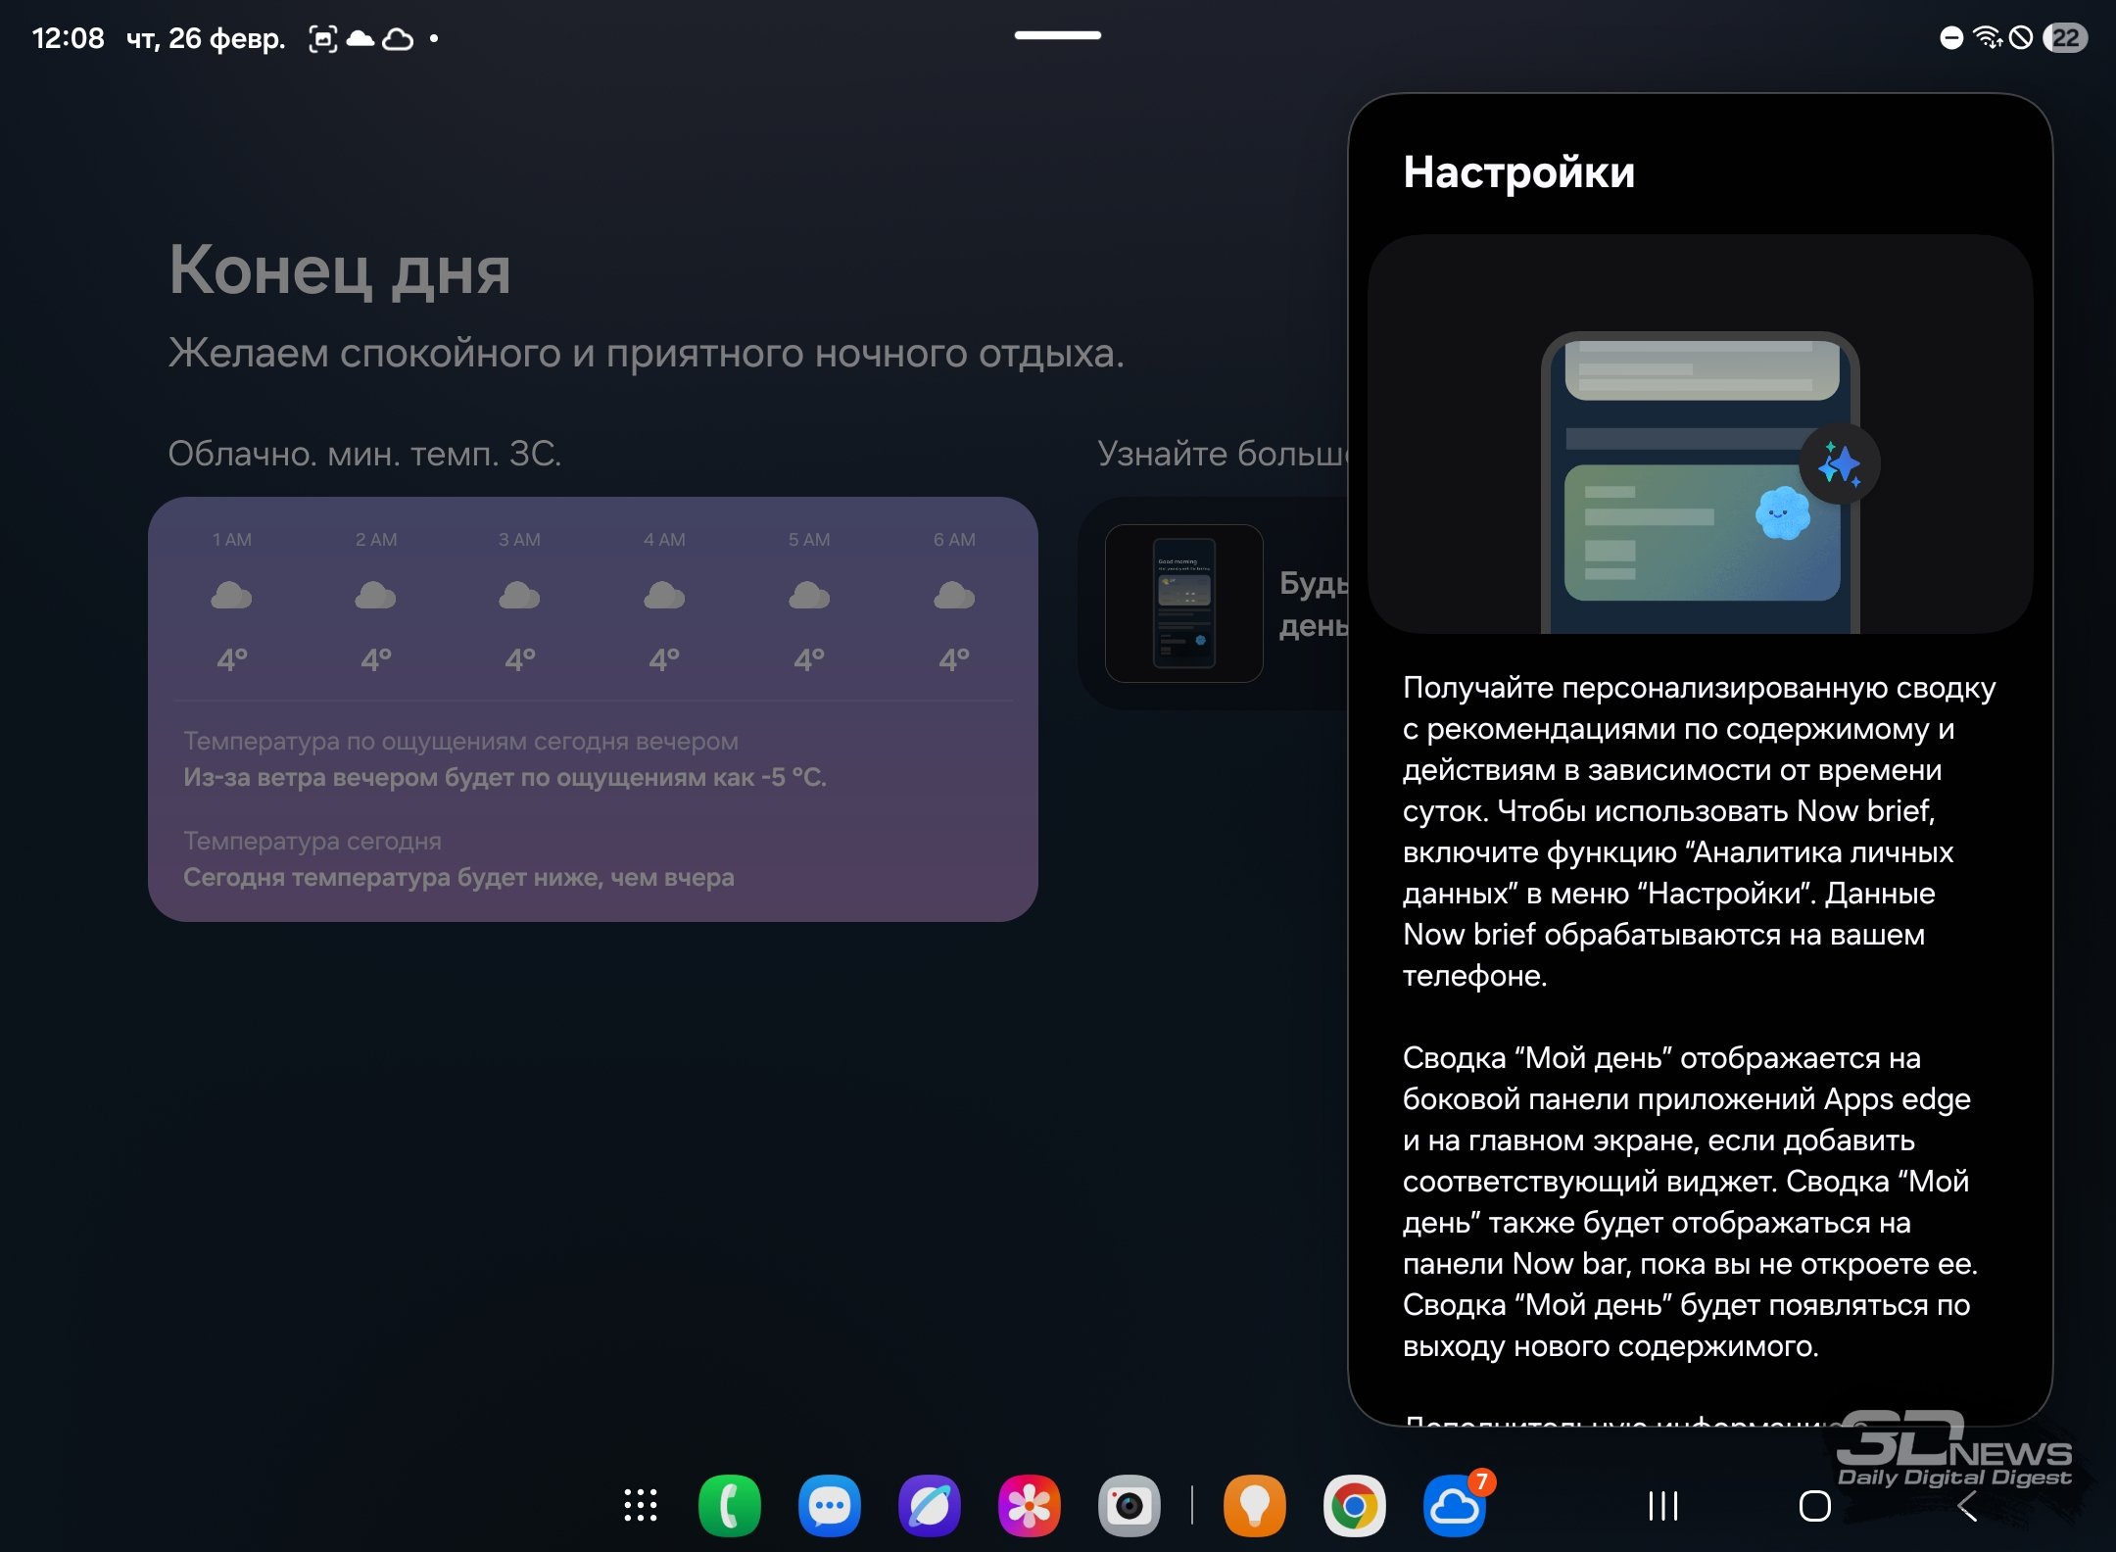Launch Google Chrome from the taskbar
This screenshot has height=1552, width=2116.
(x=1355, y=1505)
